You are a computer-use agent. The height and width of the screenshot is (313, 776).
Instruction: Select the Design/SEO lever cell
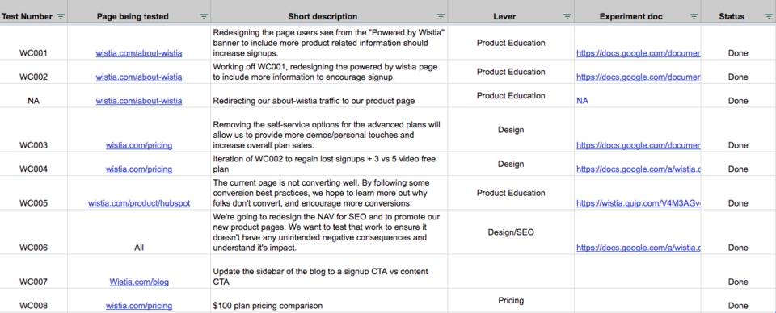click(x=511, y=232)
